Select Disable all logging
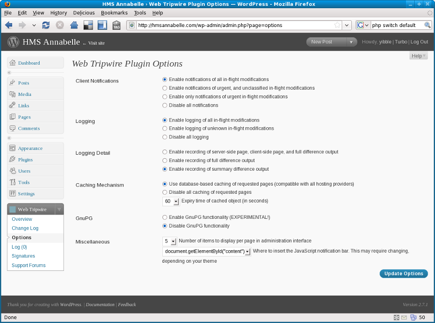 coord(165,137)
